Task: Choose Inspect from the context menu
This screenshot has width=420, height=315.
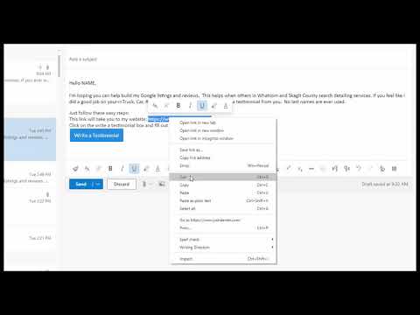Action: coord(223,259)
